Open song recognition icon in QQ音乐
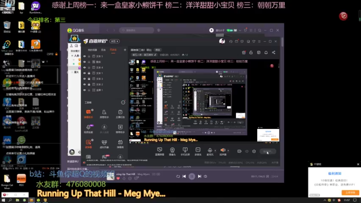Viewport: 361px width, 203px height. 159,30
